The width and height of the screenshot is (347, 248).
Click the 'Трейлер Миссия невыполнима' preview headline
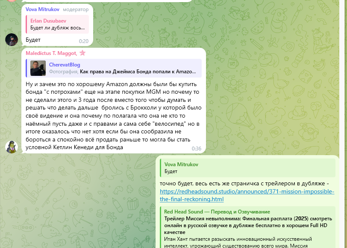248,225
